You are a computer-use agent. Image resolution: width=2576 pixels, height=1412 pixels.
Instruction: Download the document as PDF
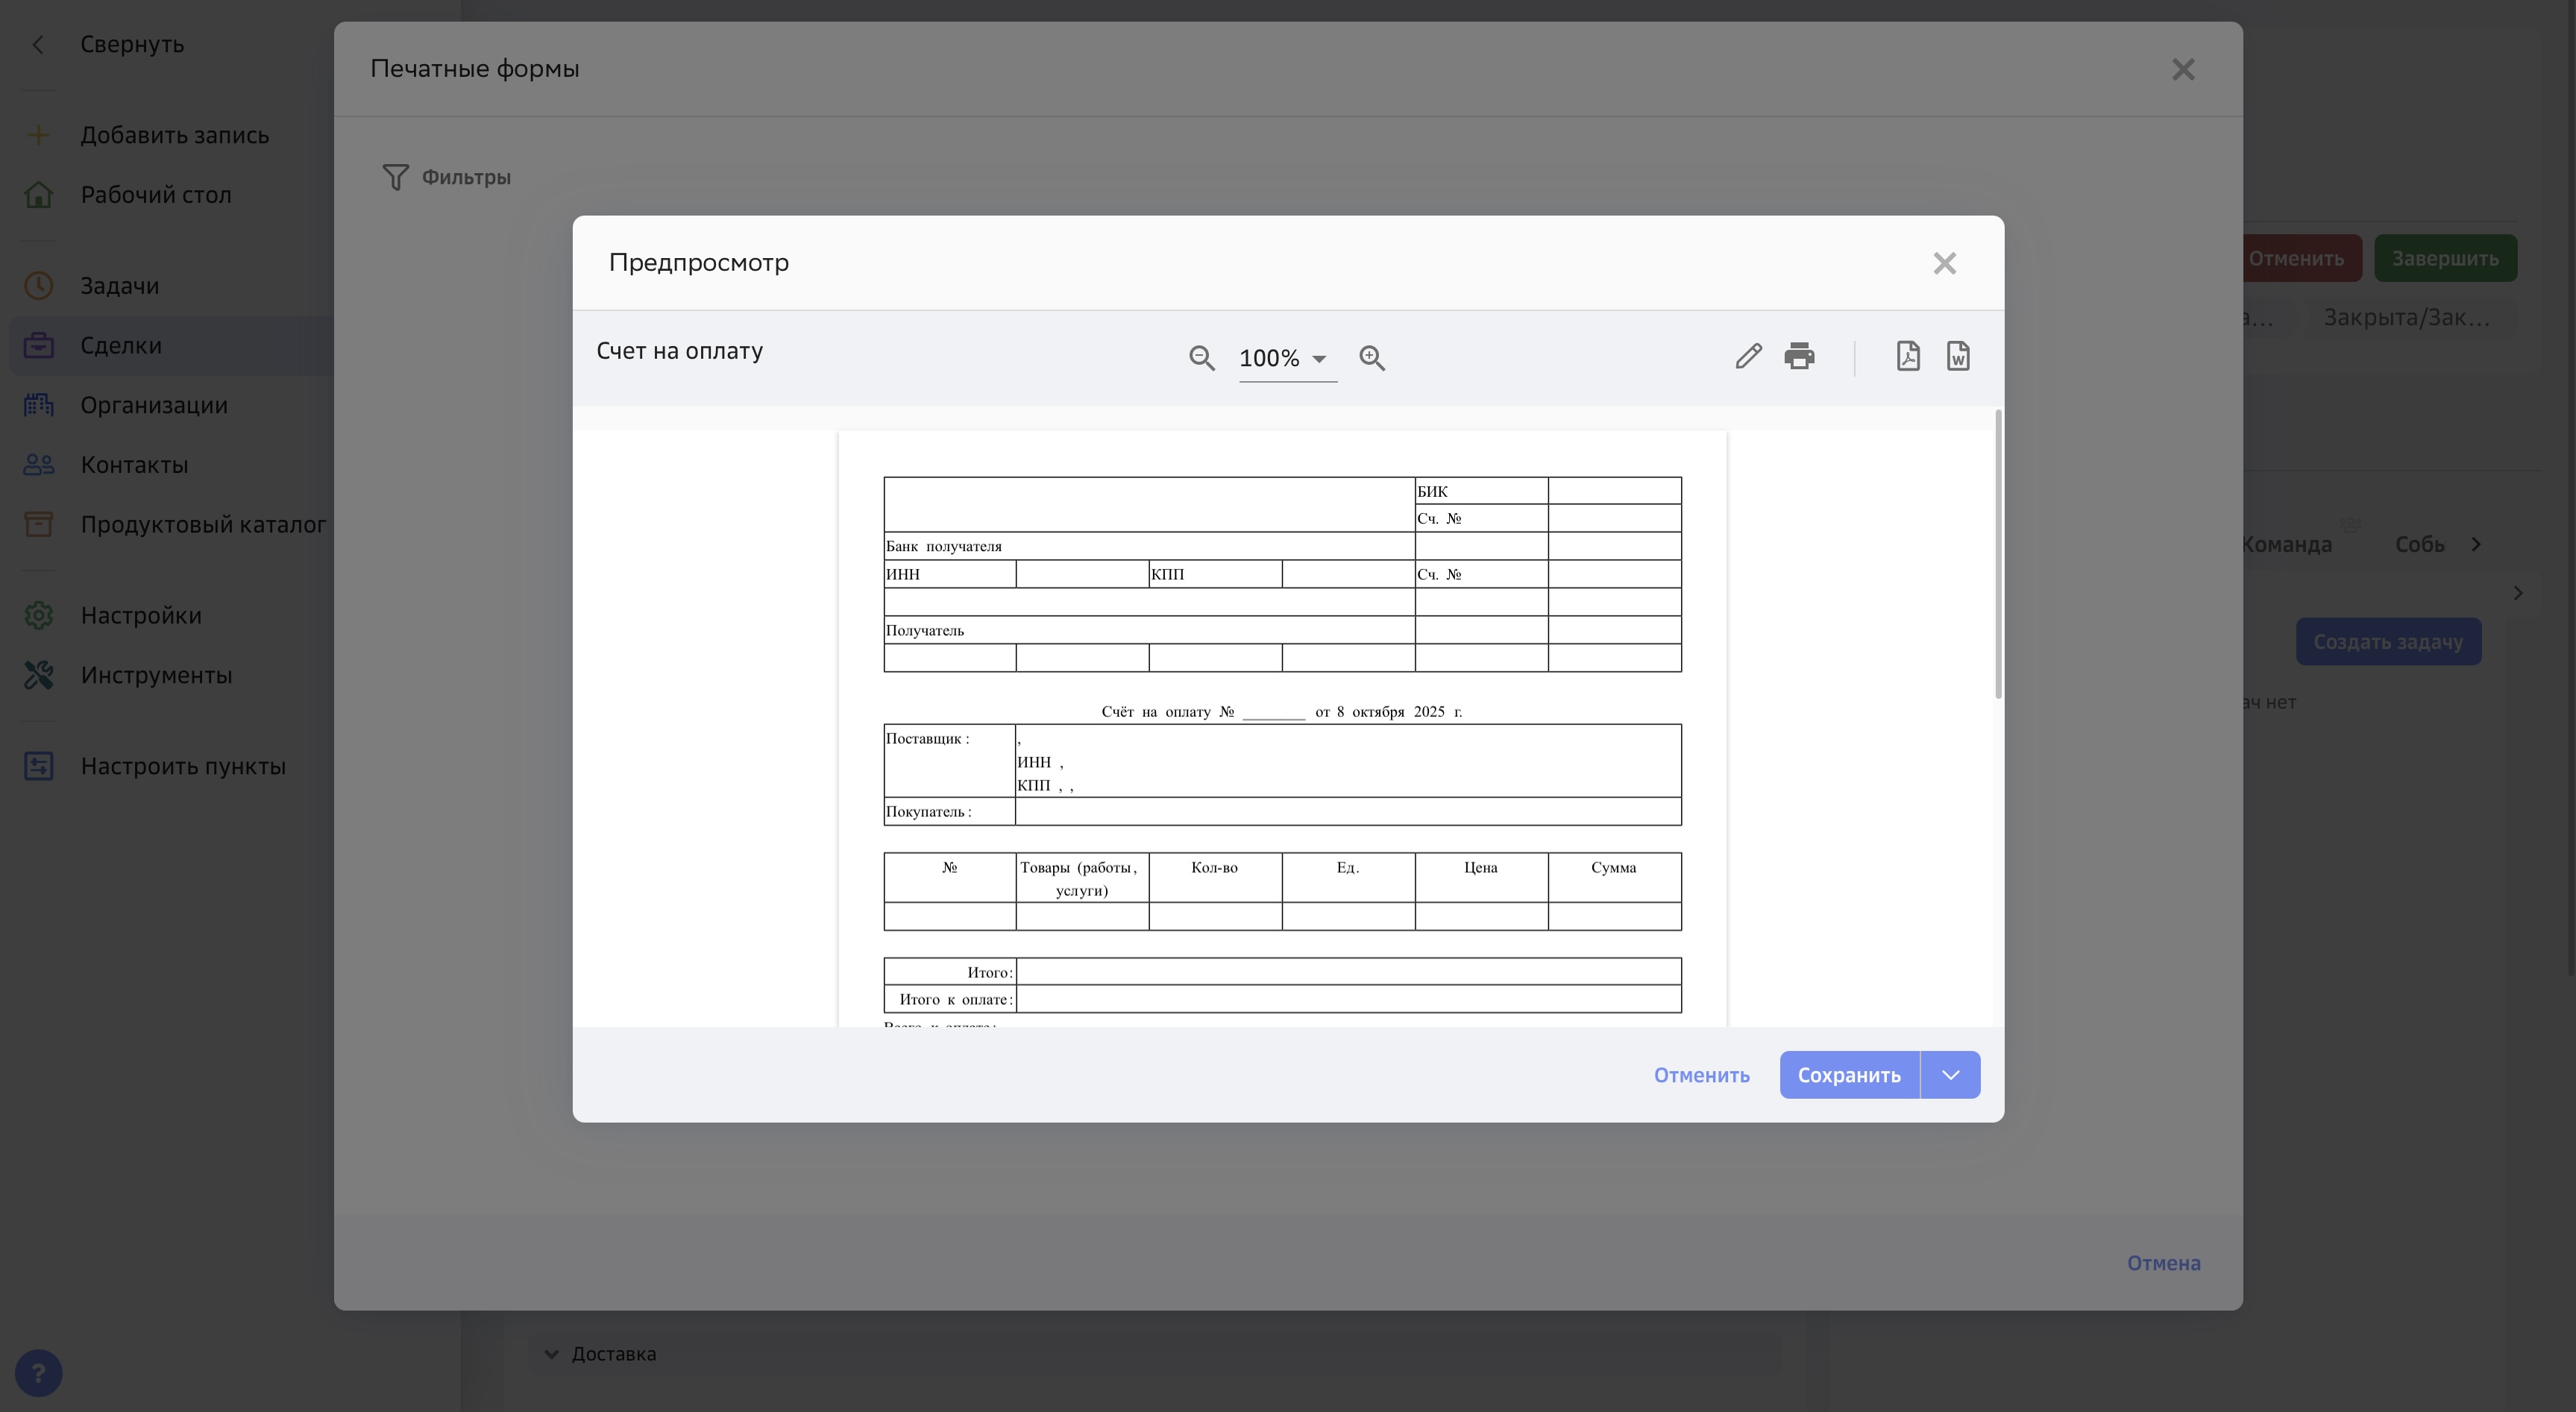1907,356
